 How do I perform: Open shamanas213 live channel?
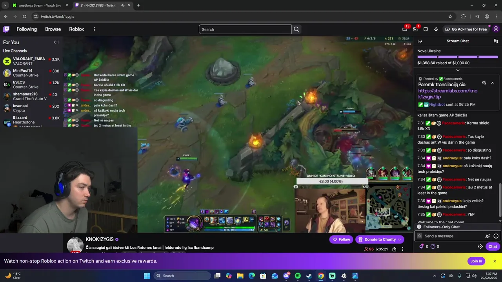(31, 96)
